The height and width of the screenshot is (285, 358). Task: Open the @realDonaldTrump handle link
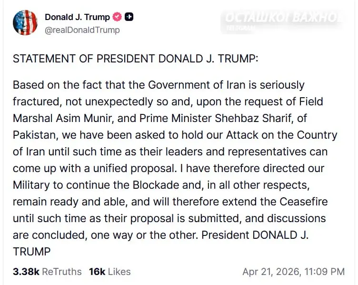click(x=82, y=30)
